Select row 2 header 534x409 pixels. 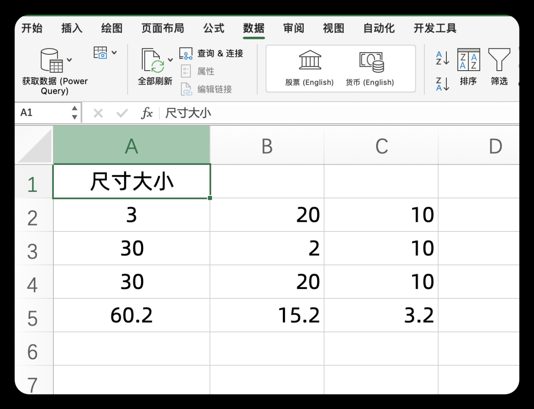pos(34,215)
